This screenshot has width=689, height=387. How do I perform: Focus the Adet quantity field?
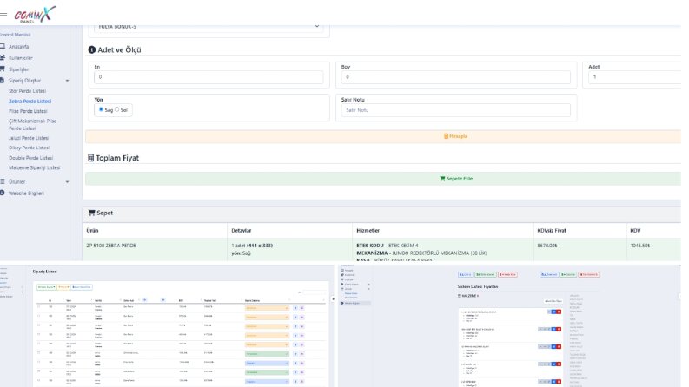pyautogui.click(x=635, y=76)
